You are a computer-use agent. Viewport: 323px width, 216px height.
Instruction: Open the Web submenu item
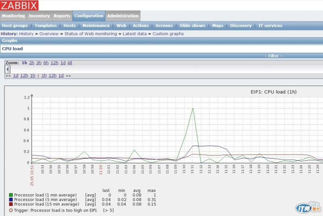click(x=121, y=25)
